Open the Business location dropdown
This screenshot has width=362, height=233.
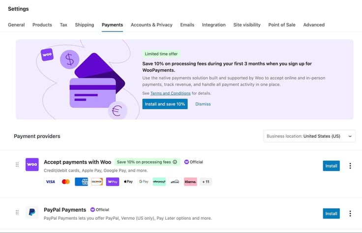click(309, 136)
